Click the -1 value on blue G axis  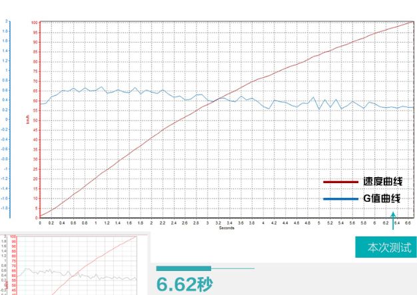(5, 168)
